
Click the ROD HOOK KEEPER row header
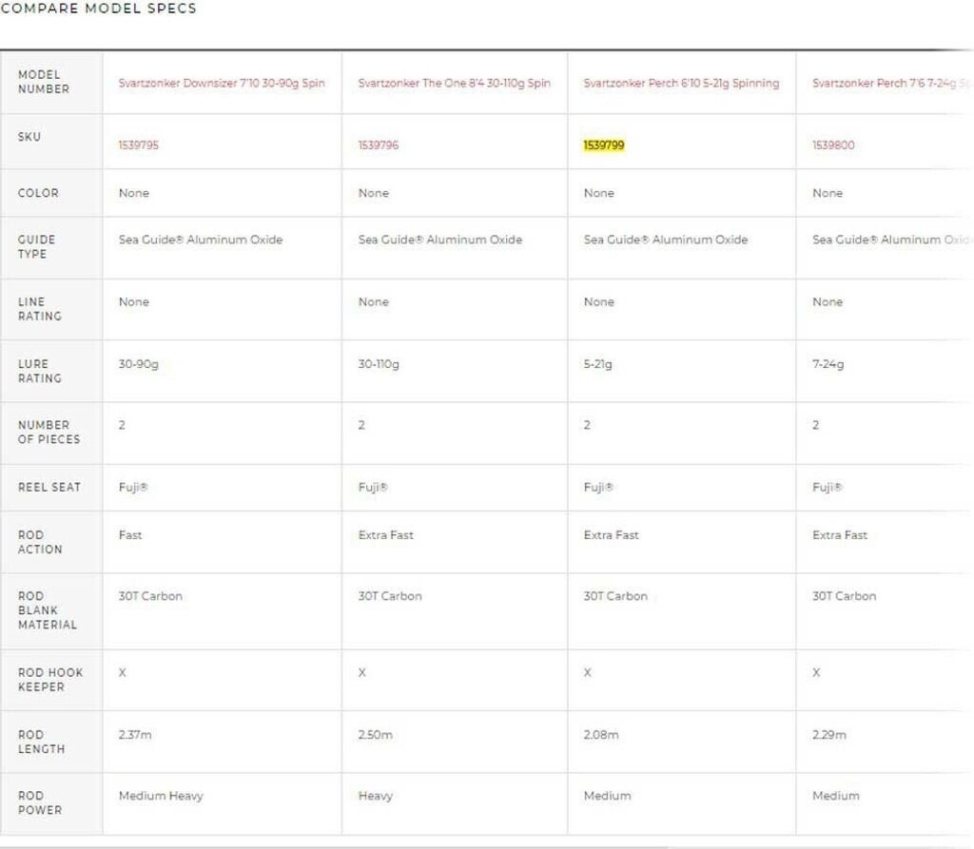(x=50, y=680)
